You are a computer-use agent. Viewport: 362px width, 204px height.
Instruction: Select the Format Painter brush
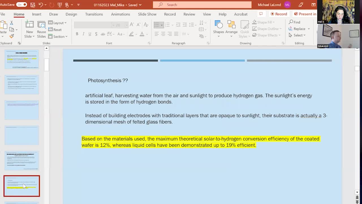coord(12,36)
